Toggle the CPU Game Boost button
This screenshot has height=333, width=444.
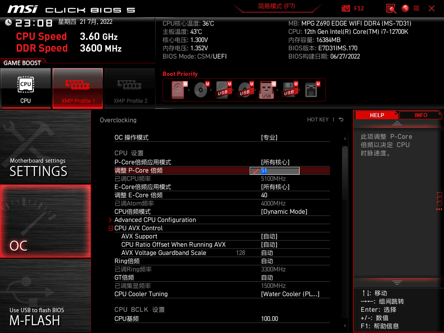tap(26, 88)
